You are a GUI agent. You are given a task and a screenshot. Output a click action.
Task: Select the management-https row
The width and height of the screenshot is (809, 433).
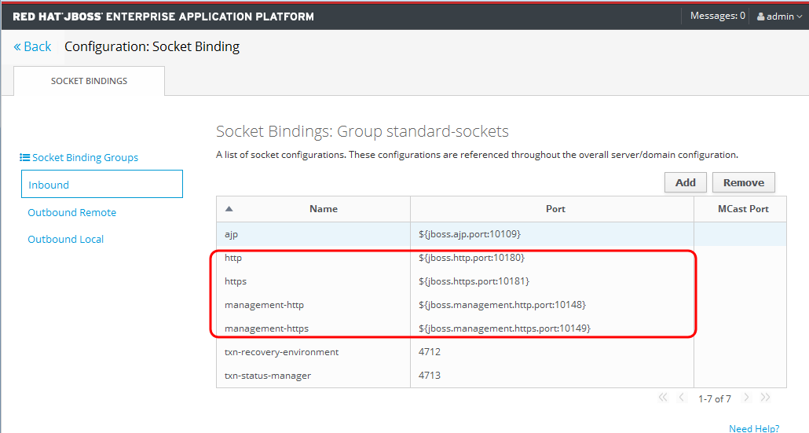click(x=266, y=328)
